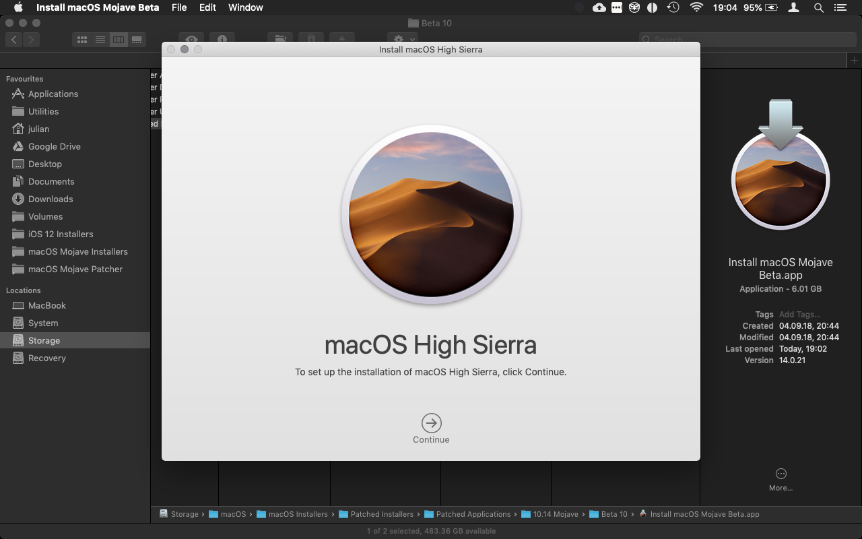
Task: Click the Quick Look eye toolbar icon
Action: pos(192,40)
